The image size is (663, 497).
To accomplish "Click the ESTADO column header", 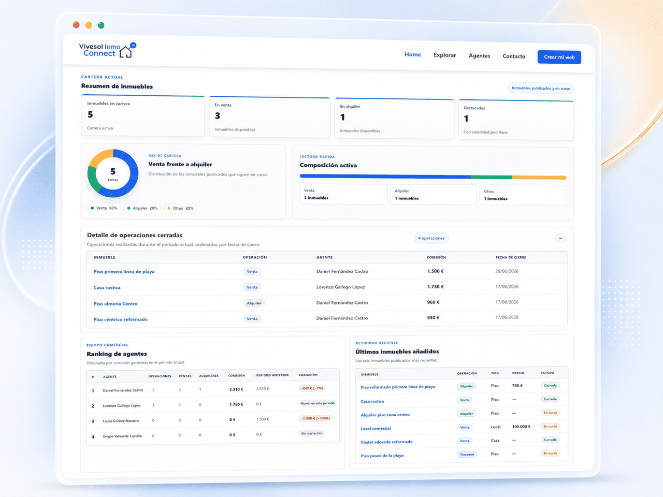I will tap(547, 373).
